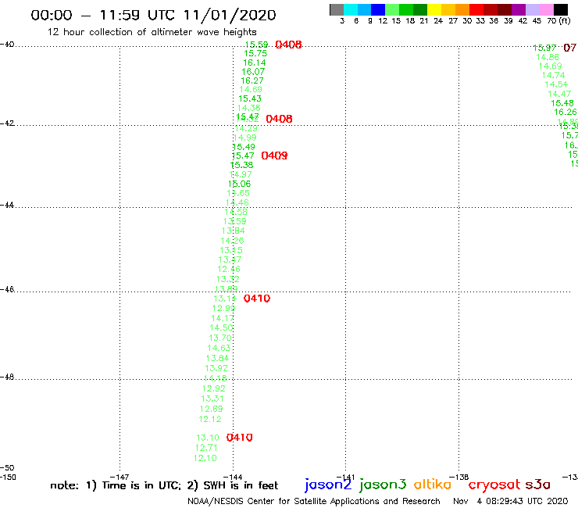Click the -46 latitude axis label
The image size is (578, 508).
pos(7,289)
